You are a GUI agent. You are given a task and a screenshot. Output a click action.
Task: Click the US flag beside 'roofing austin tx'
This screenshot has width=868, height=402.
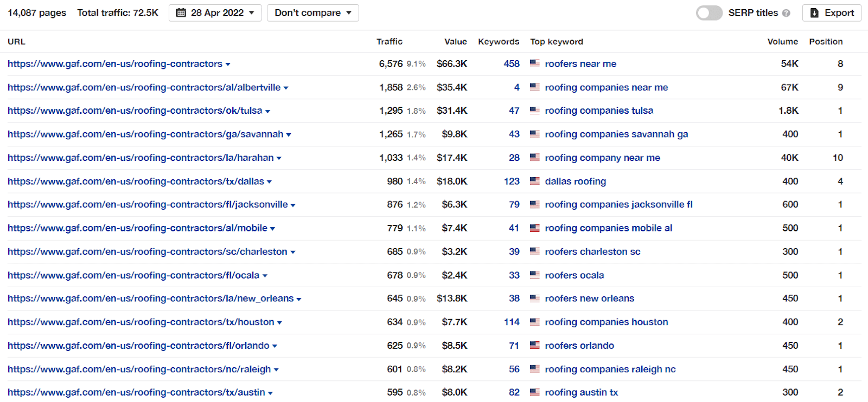[535, 392]
